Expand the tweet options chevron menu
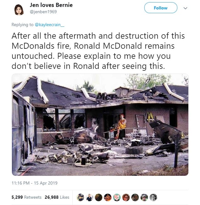200x205 pixels. pos(185,8)
